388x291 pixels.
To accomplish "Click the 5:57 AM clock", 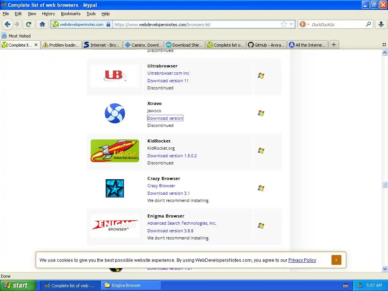I will coord(374,285).
